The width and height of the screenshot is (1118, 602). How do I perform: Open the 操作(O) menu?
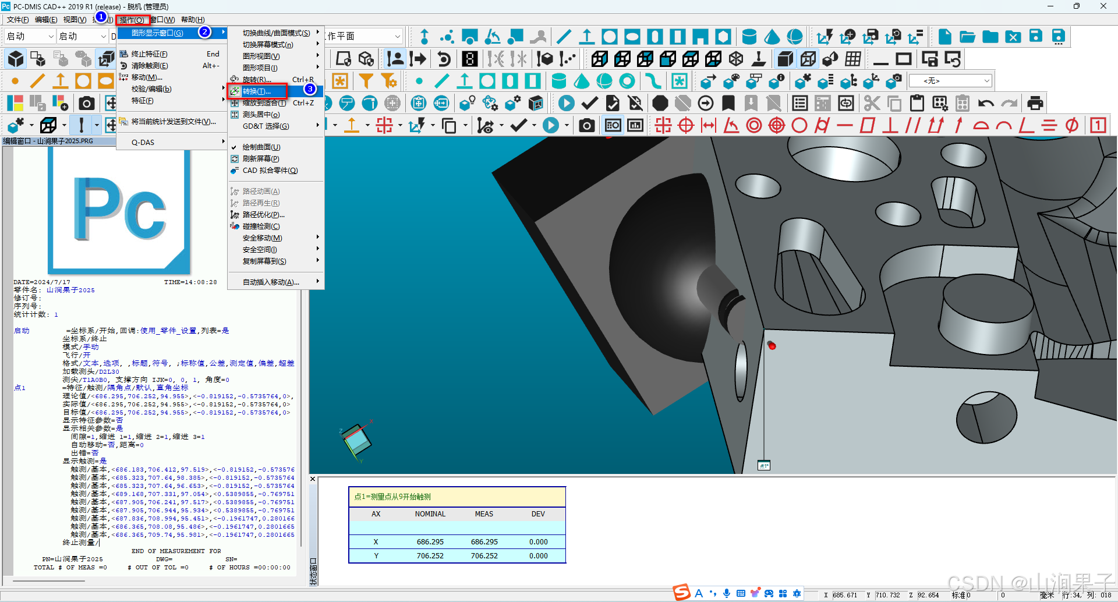coord(132,20)
